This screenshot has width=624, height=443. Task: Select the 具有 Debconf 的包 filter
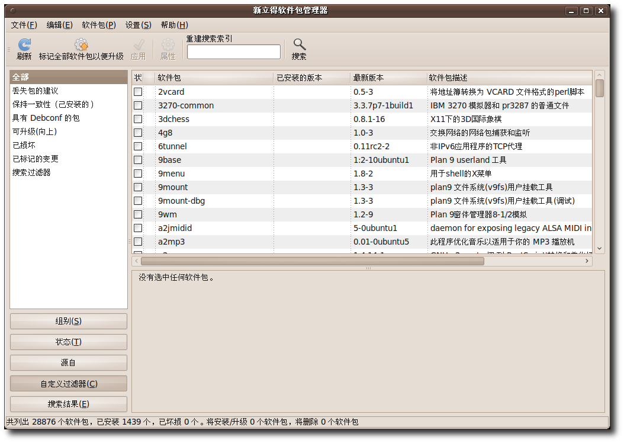point(69,118)
